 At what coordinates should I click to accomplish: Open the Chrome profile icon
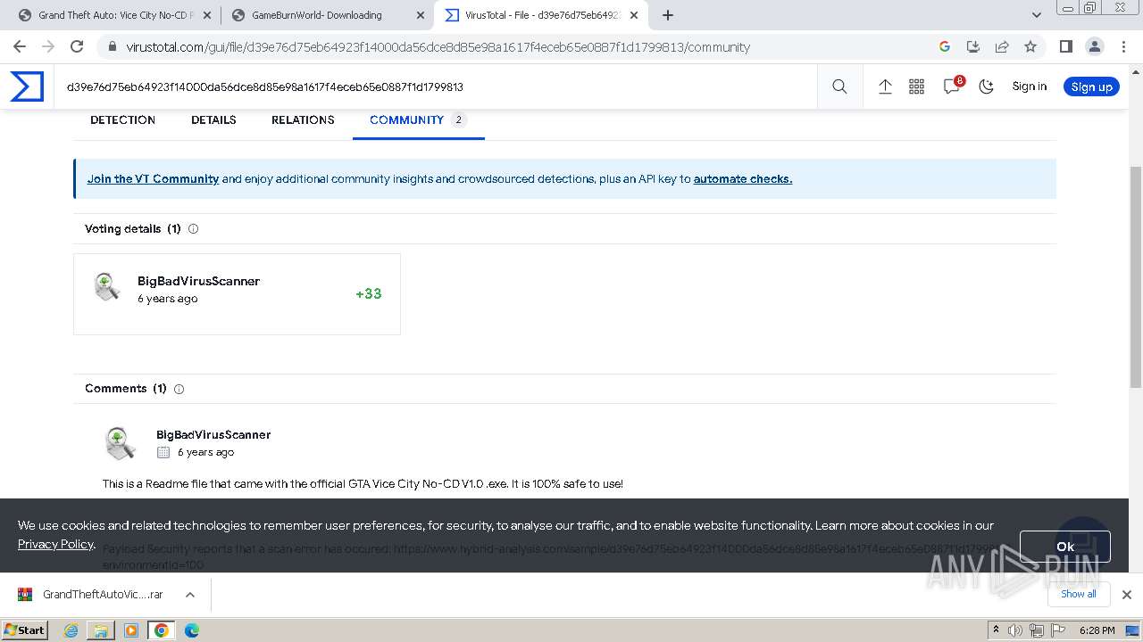(x=1094, y=46)
